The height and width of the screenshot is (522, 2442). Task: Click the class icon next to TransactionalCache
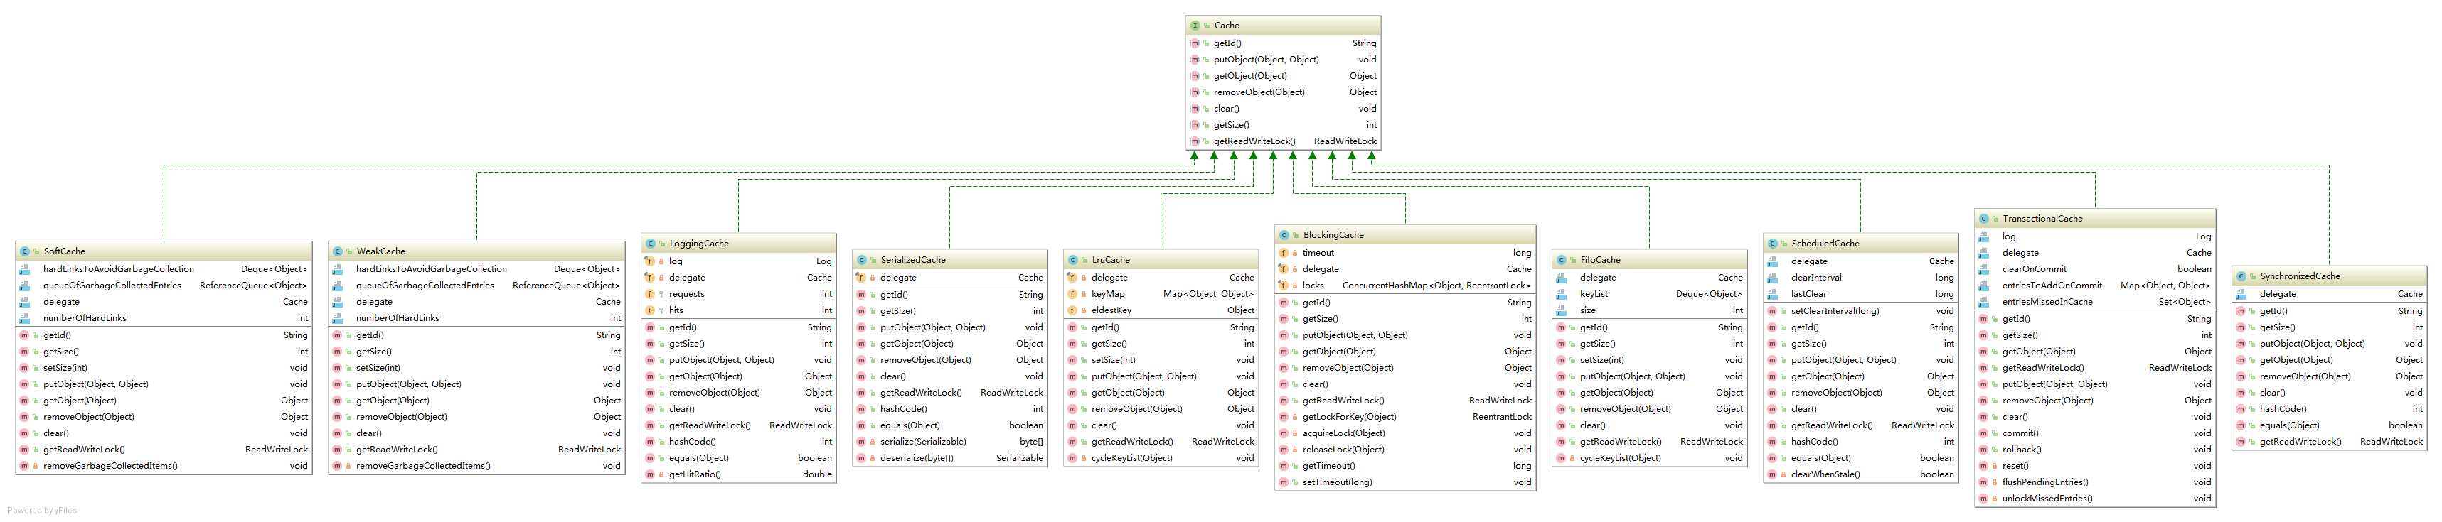1984,219
